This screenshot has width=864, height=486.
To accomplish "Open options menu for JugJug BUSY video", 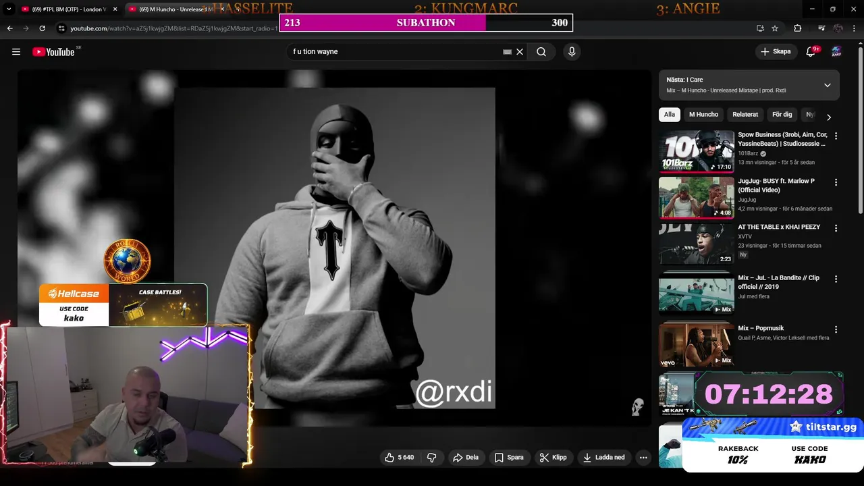I will 836,182.
